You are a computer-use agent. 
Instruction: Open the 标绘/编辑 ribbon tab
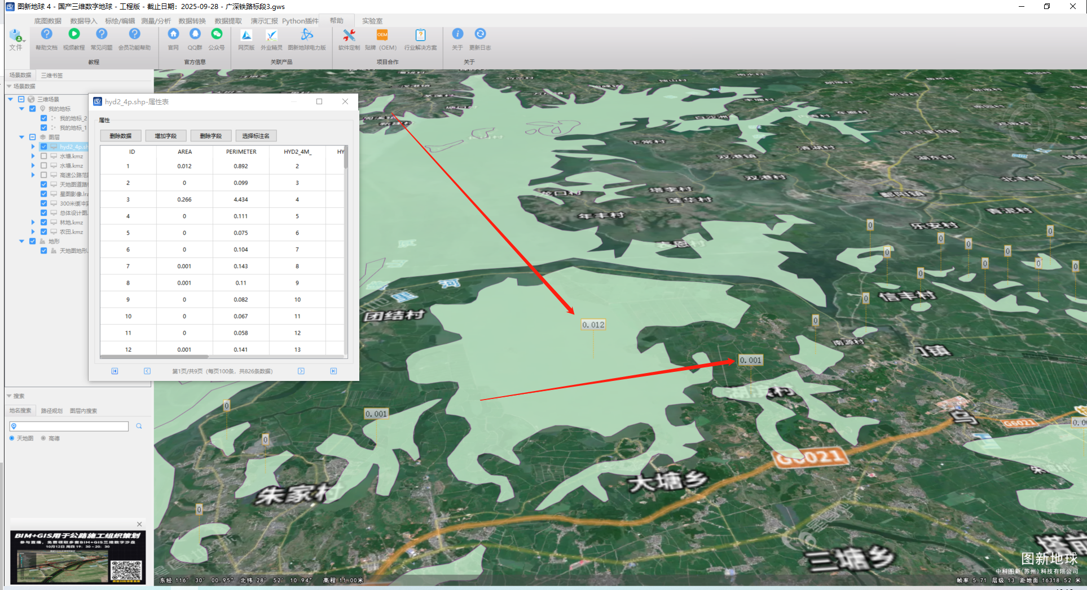coord(120,21)
